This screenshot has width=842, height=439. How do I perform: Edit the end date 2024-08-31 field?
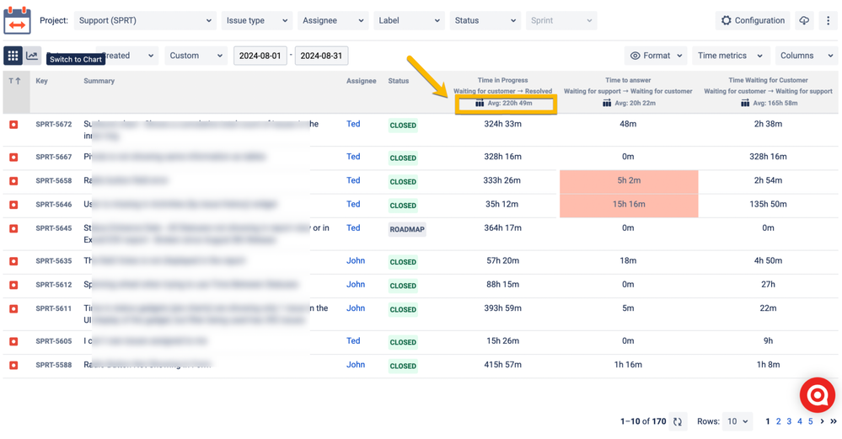click(x=321, y=56)
